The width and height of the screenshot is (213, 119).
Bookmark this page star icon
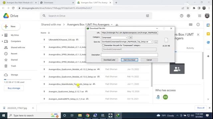pyautogui.click(x=188, y=8)
